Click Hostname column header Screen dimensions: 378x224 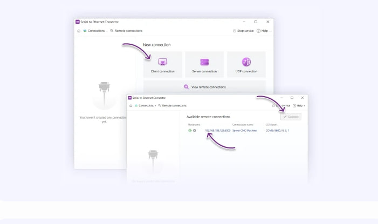pos(194,125)
